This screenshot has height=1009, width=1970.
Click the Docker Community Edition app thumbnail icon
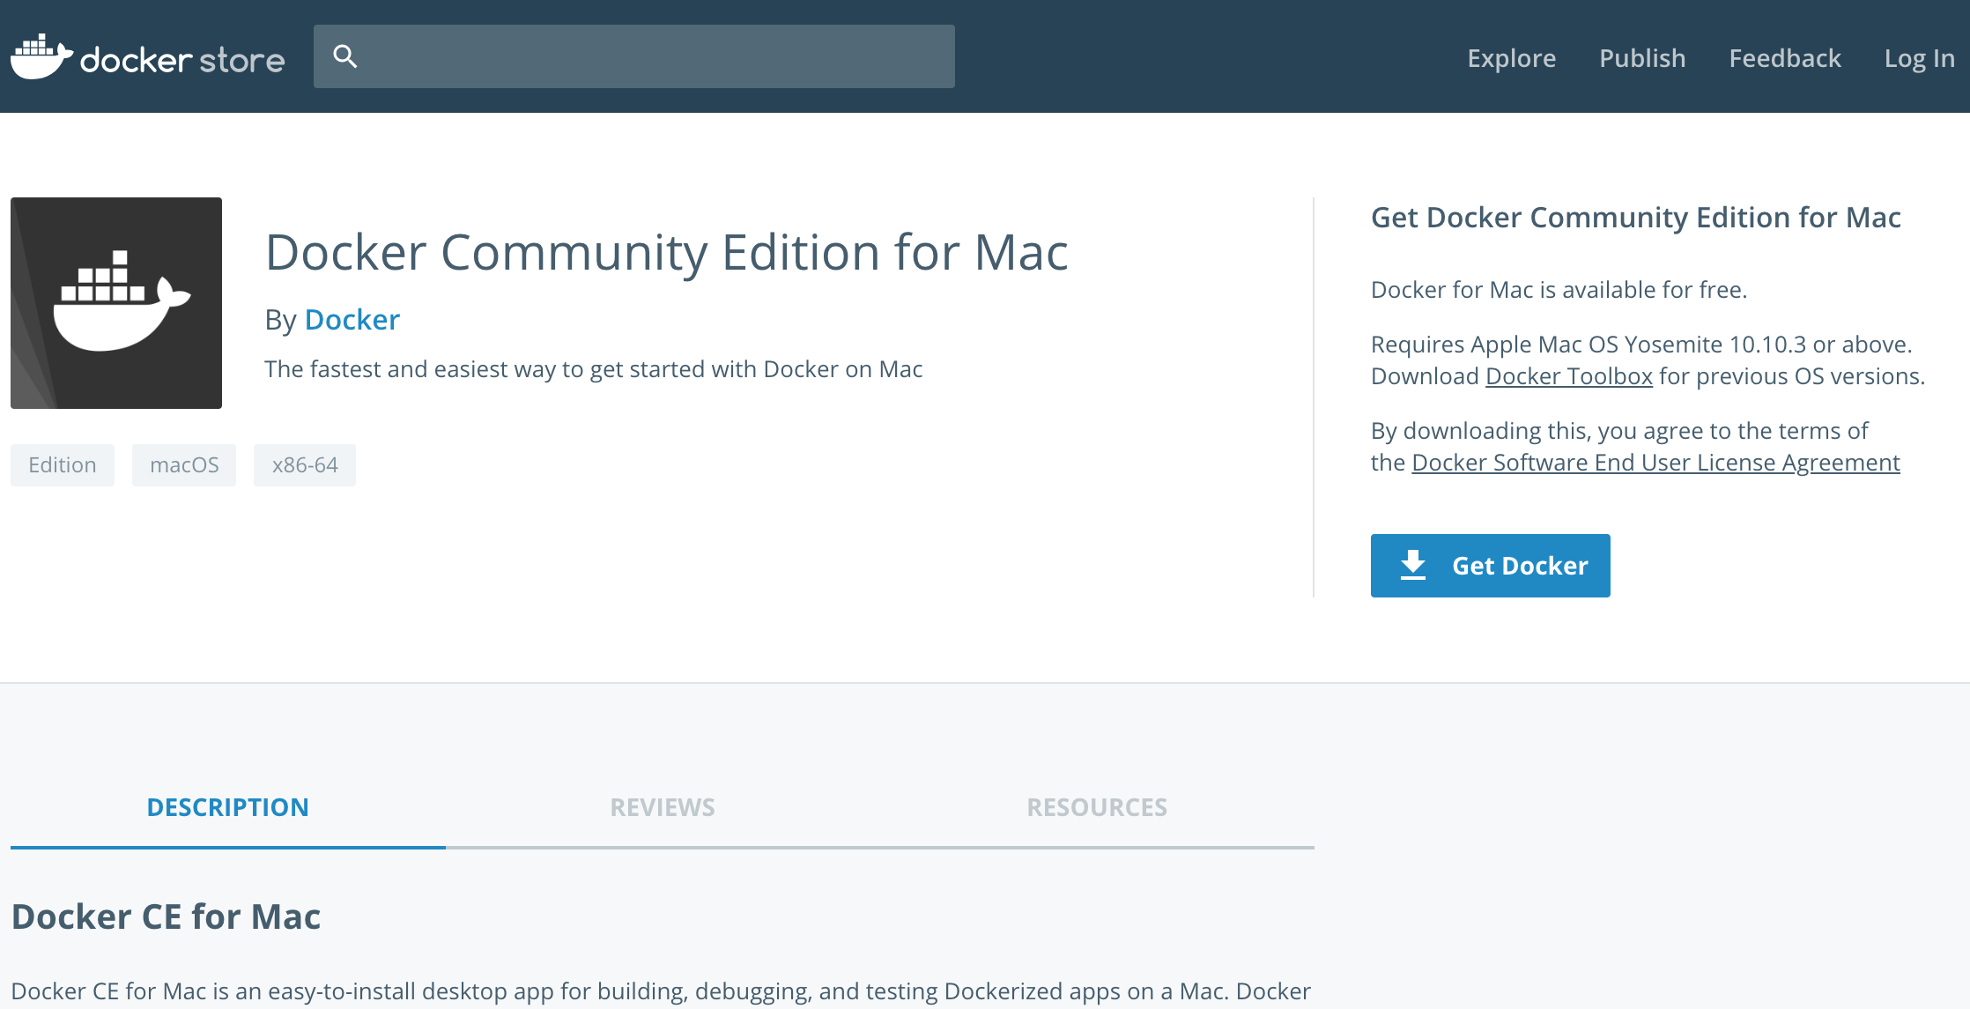pyautogui.click(x=116, y=303)
